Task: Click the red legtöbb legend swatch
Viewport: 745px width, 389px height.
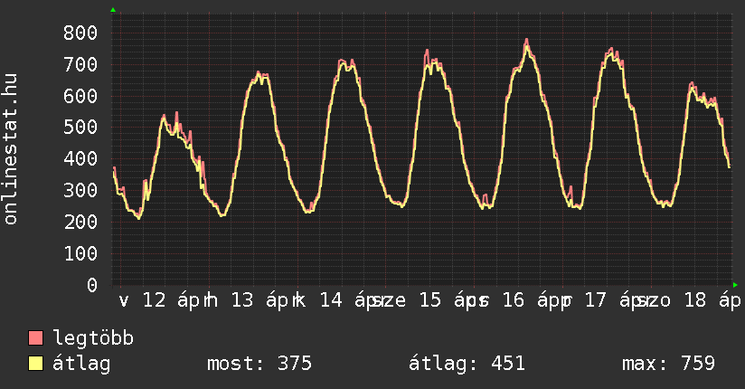Action: coord(36,338)
